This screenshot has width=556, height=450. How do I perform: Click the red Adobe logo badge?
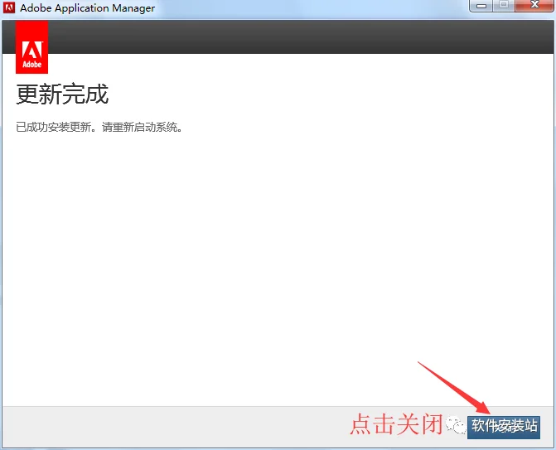coord(32,46)
